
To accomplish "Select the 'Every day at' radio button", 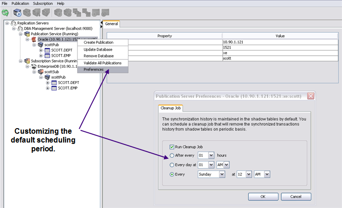I will [x=172, y=165].
